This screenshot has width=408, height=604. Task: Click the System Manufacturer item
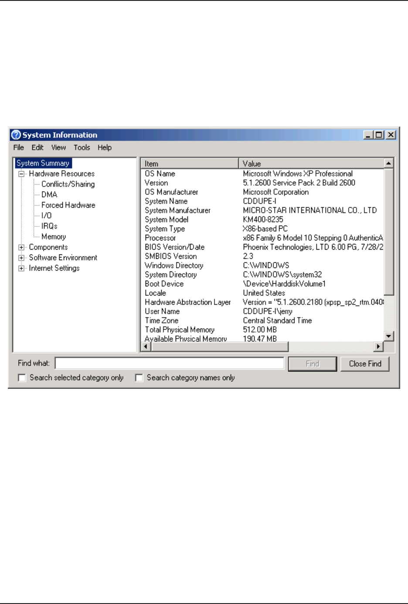(x=177, y=210)
